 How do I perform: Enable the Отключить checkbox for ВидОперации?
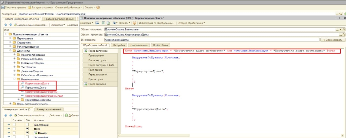(x=14, y=125)
